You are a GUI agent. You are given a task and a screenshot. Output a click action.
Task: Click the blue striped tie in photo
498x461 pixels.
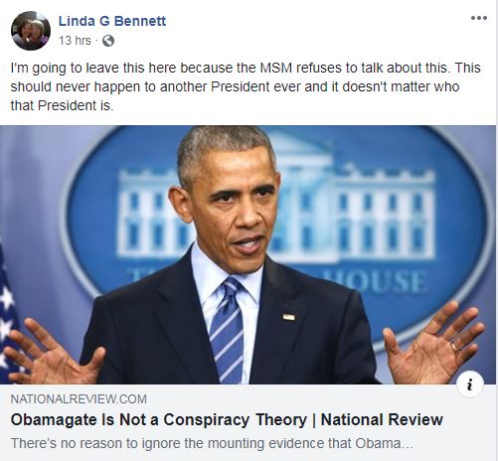[x=227, y=331]
